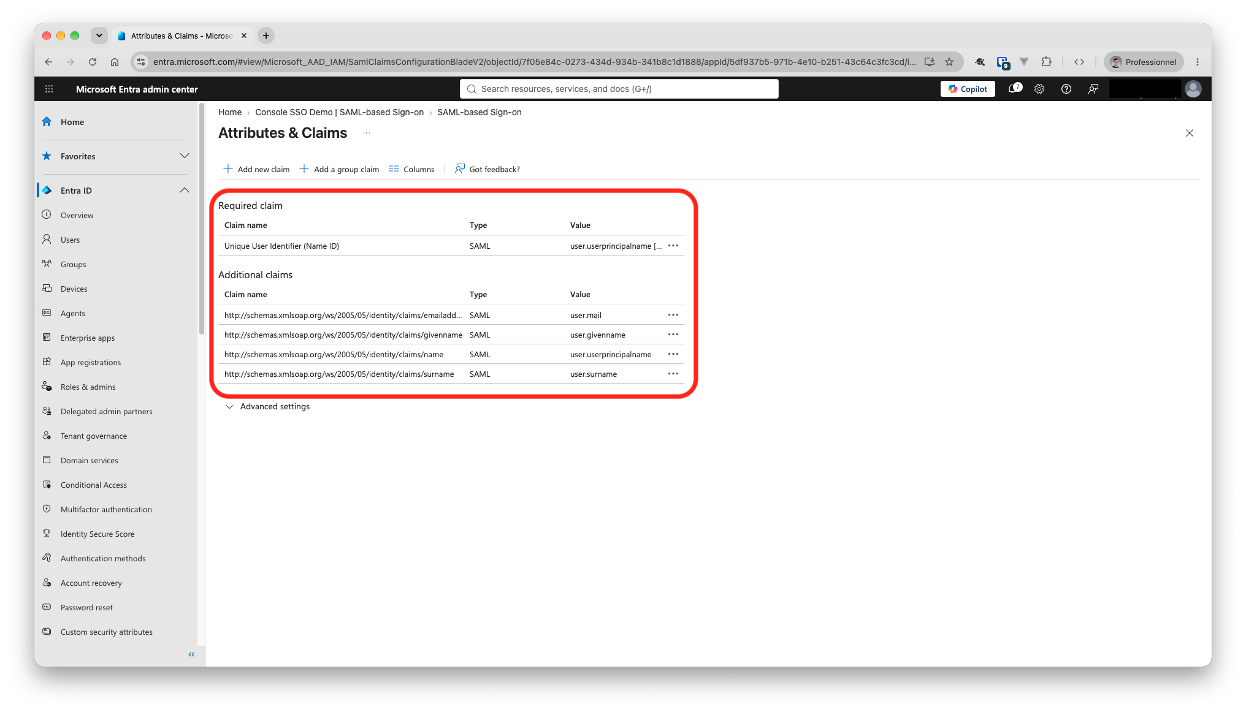Image resolution: width=1246 pixels, height=712 pixels.
Task: Open the browser three-dot menu
Action: [1198, 62]
